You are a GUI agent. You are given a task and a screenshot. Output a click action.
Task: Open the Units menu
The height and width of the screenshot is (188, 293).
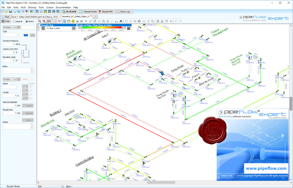tap(16, 7)
